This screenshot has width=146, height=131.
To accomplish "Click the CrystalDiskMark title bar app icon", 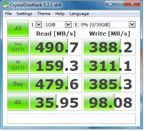I will click(x=5, y=5).
